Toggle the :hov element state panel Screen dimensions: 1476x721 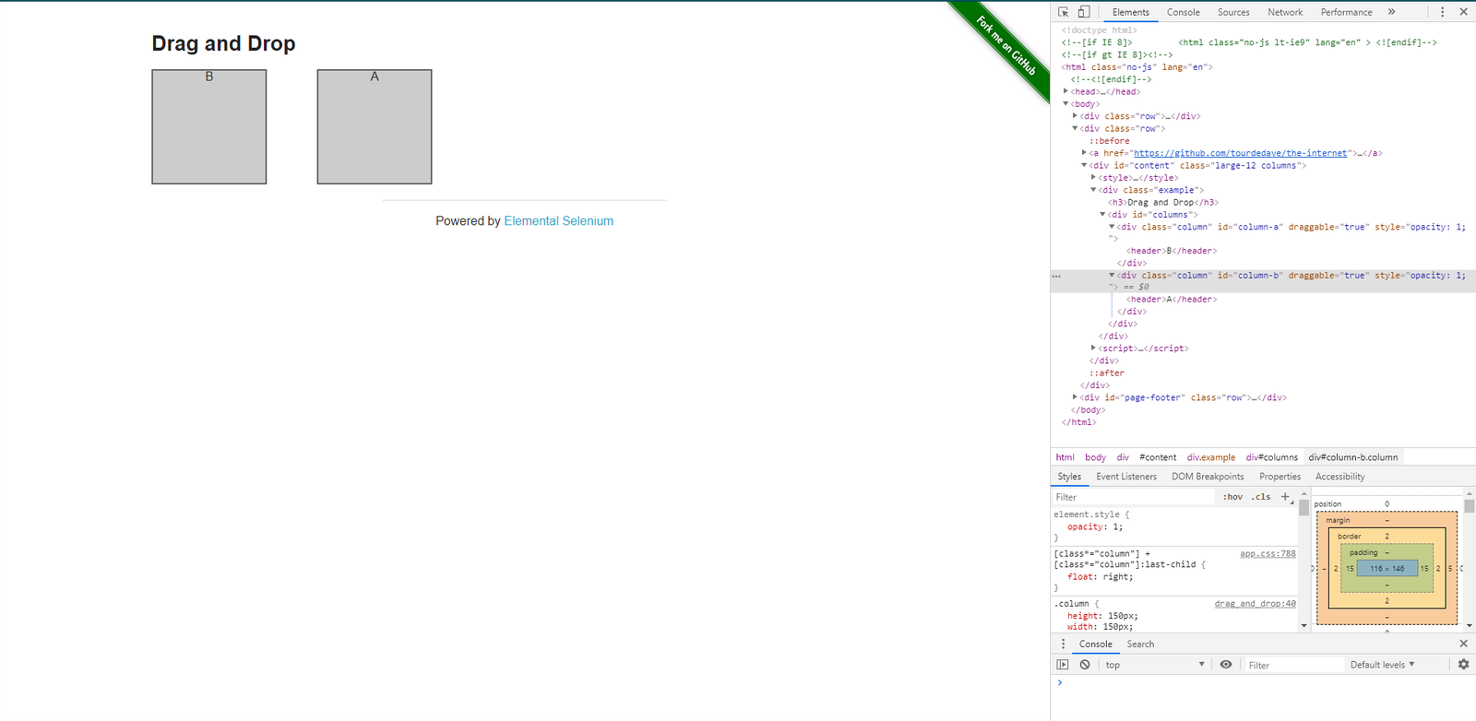tap(1232, 497)
